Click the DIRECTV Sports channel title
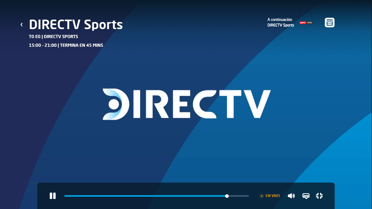 click(76, 24)
